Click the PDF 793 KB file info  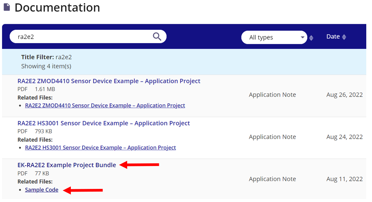point(35,131)
